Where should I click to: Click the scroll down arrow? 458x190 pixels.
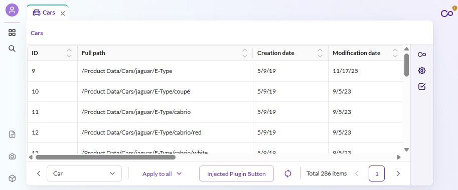pyautogui.click(x=406, y=149)
